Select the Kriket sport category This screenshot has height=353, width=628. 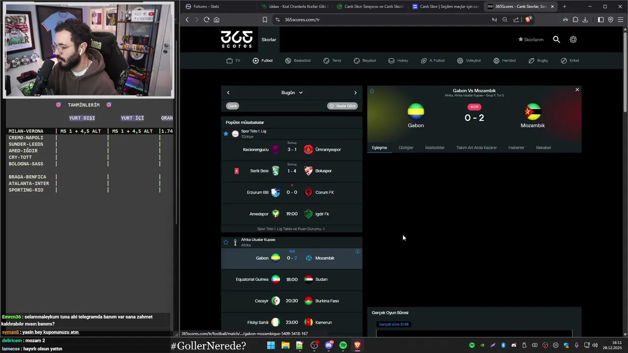click(570, 61)
